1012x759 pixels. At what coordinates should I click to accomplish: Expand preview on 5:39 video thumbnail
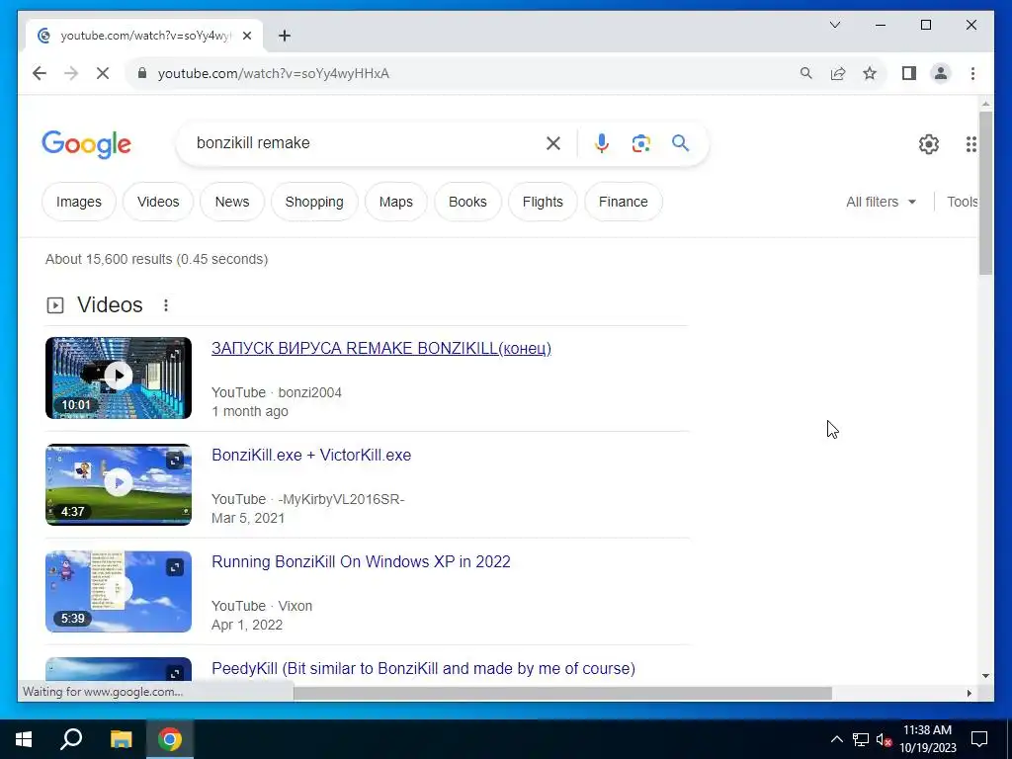[175, 567]
